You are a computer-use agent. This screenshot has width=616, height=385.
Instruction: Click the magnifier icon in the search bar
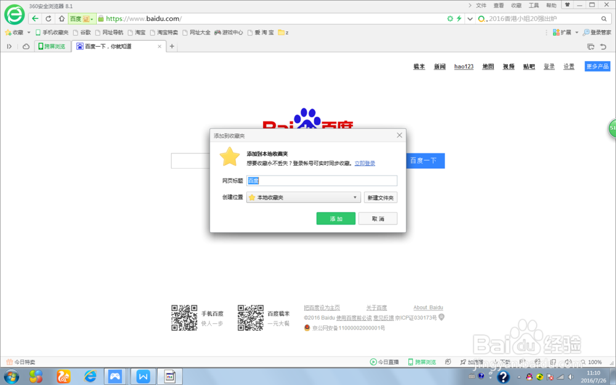[604, 18]
